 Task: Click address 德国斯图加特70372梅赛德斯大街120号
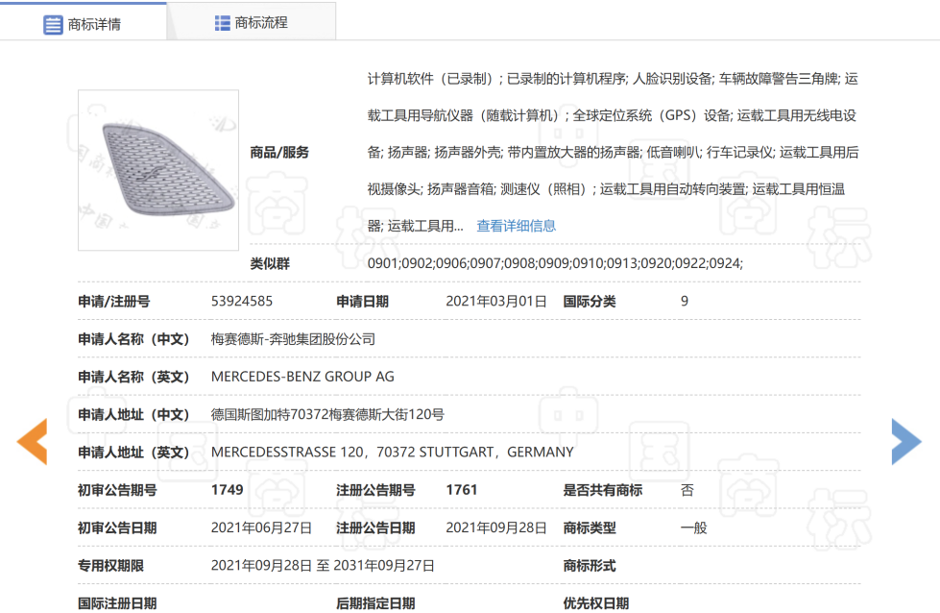[327, 414]
